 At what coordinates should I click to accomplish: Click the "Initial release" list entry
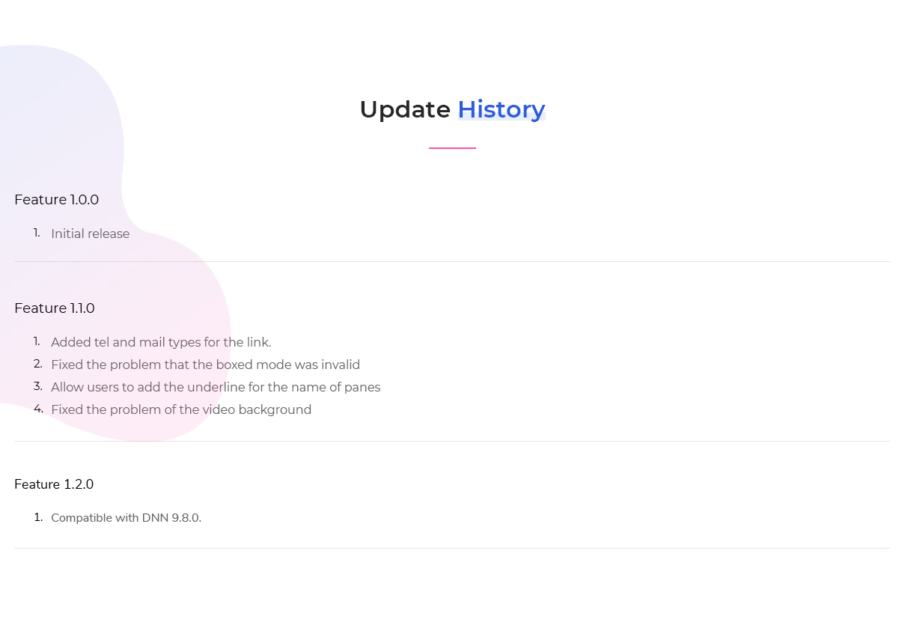pos(90,234)
